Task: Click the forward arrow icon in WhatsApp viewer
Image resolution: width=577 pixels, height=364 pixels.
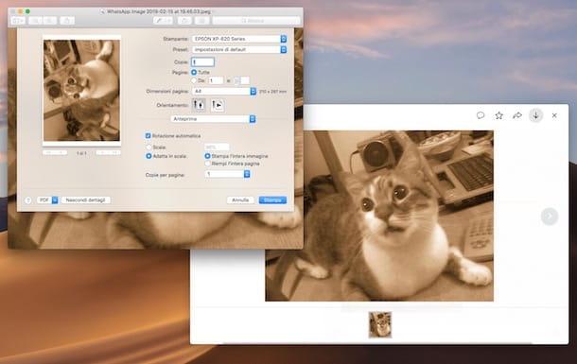Action: click(x=517, y=115)
